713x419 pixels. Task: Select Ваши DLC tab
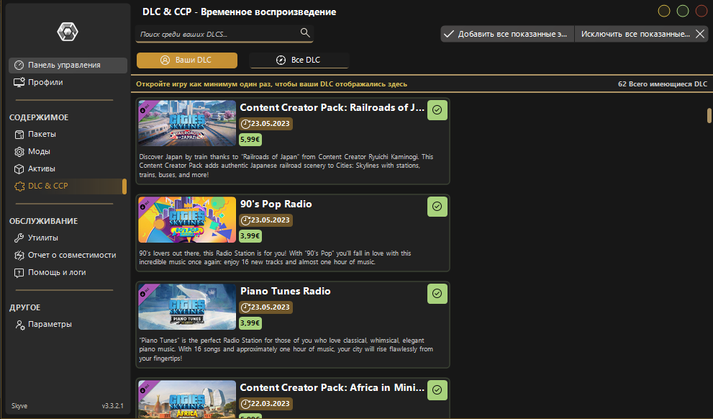coord(187,60)
